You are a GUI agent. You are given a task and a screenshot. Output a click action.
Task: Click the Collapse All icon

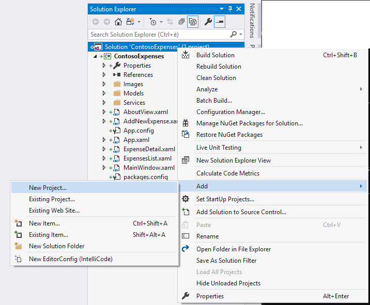181,22
